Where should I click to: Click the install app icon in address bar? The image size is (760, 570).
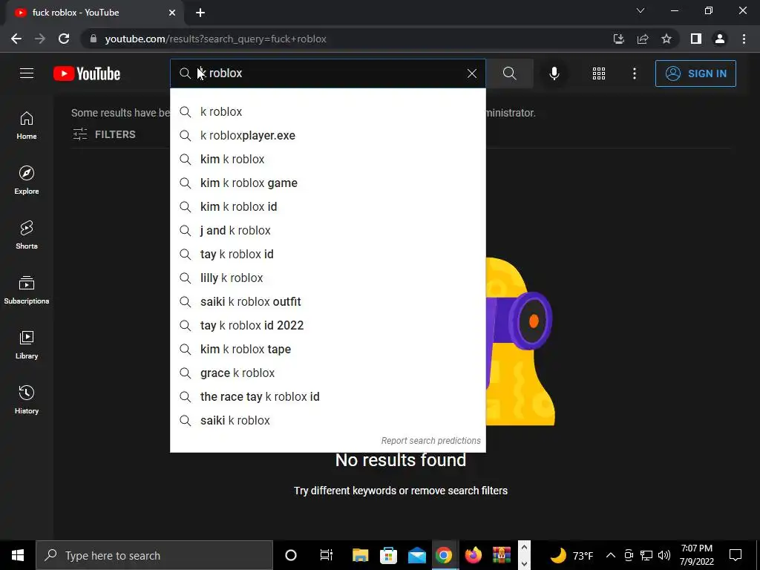[x=618, y=39]
